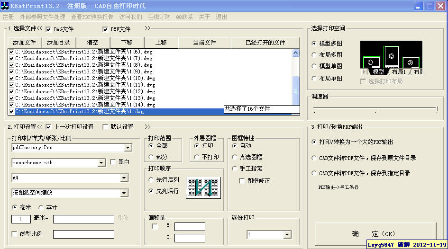Click the print space preview thumbnail
448x249 pixels.
pos(391,58)
